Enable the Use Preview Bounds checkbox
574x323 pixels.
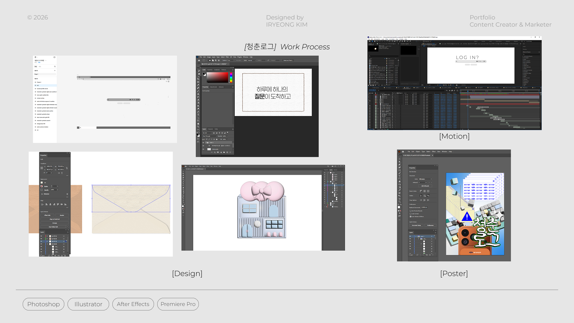coord(410,211)
